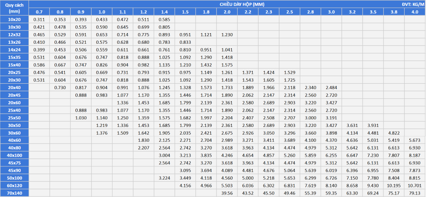
Task: Select the 20x40 row header
Action: 14,87
